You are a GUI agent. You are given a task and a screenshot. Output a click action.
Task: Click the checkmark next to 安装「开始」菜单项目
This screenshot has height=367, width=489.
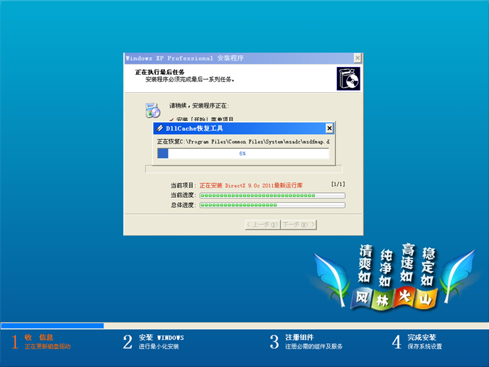click(171, 120)
